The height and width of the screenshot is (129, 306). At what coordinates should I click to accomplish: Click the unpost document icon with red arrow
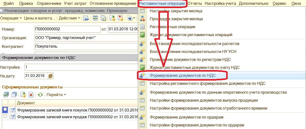[120, 18]
